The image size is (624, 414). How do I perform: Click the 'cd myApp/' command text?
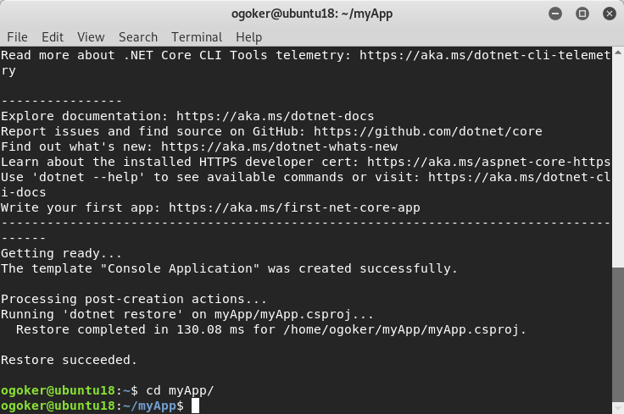point(180,390)
